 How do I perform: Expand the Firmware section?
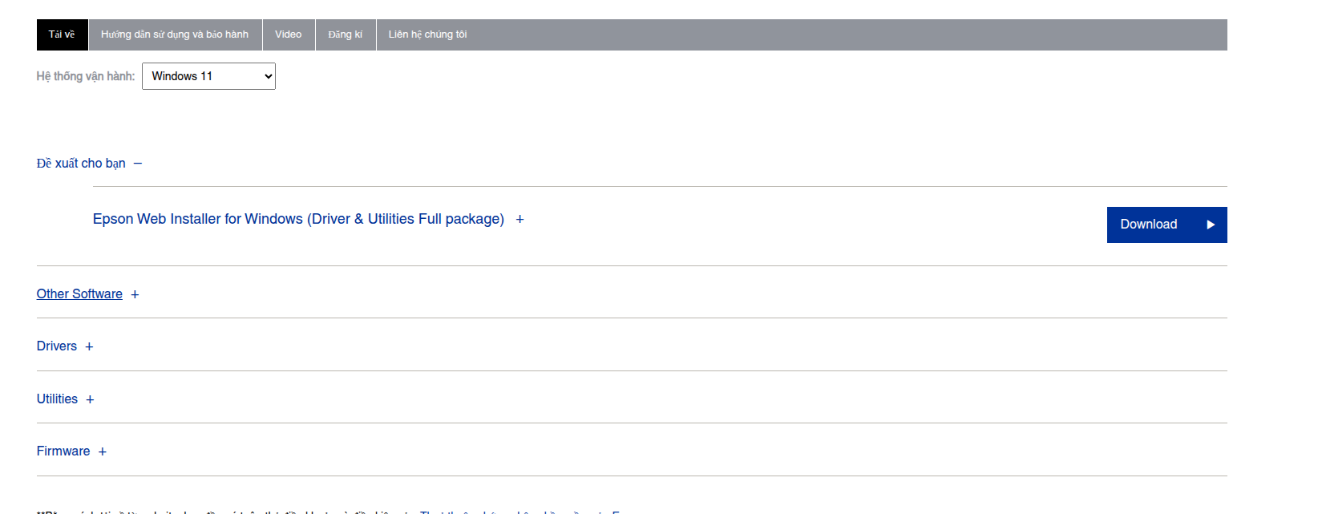click(x=63, y=451)
